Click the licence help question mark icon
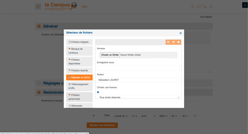 tap(98, 92)
